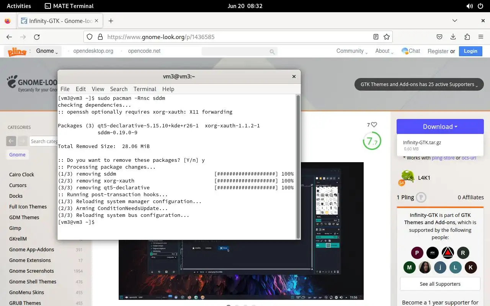Click the Gnome category tag

(17, 155)
